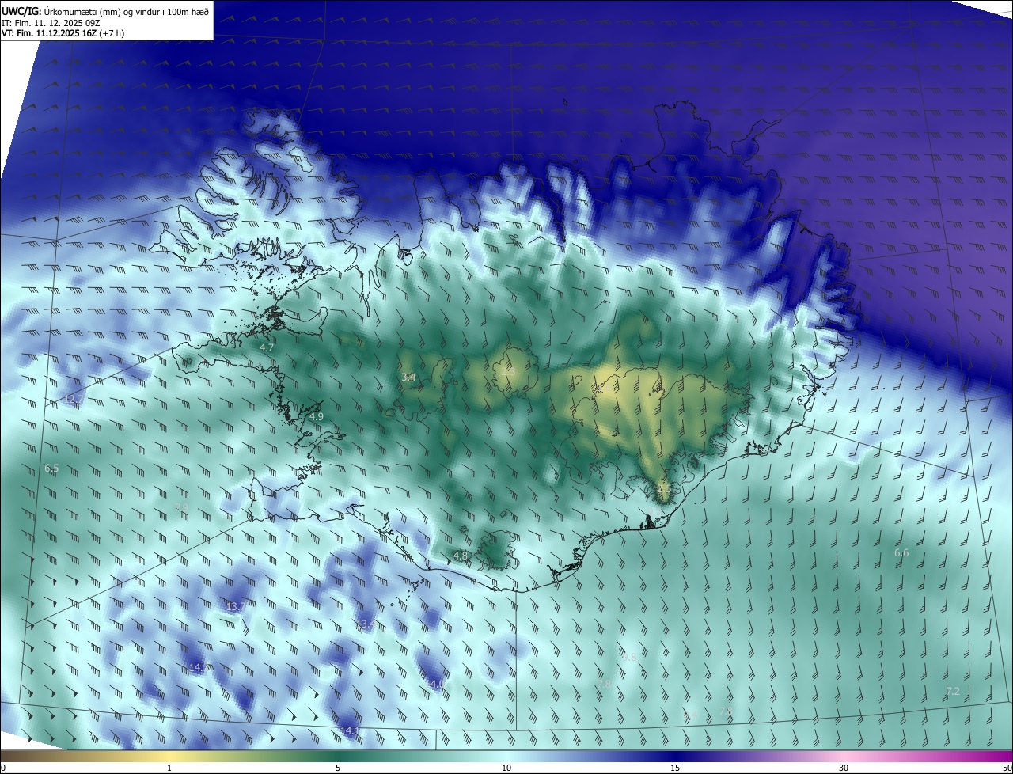Click the UWC/IG Úrkomumætti title line

pos(105,11)
